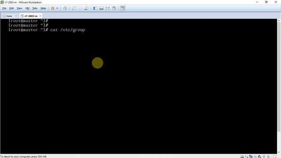Viewport: 281px width, 158px height.
Task: Click the scrollbar down arrow
Action: click(279, 152)
